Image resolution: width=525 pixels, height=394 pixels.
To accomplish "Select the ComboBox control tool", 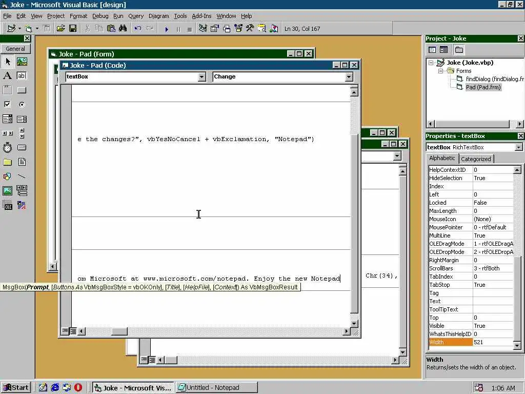I will click(7, 119).
